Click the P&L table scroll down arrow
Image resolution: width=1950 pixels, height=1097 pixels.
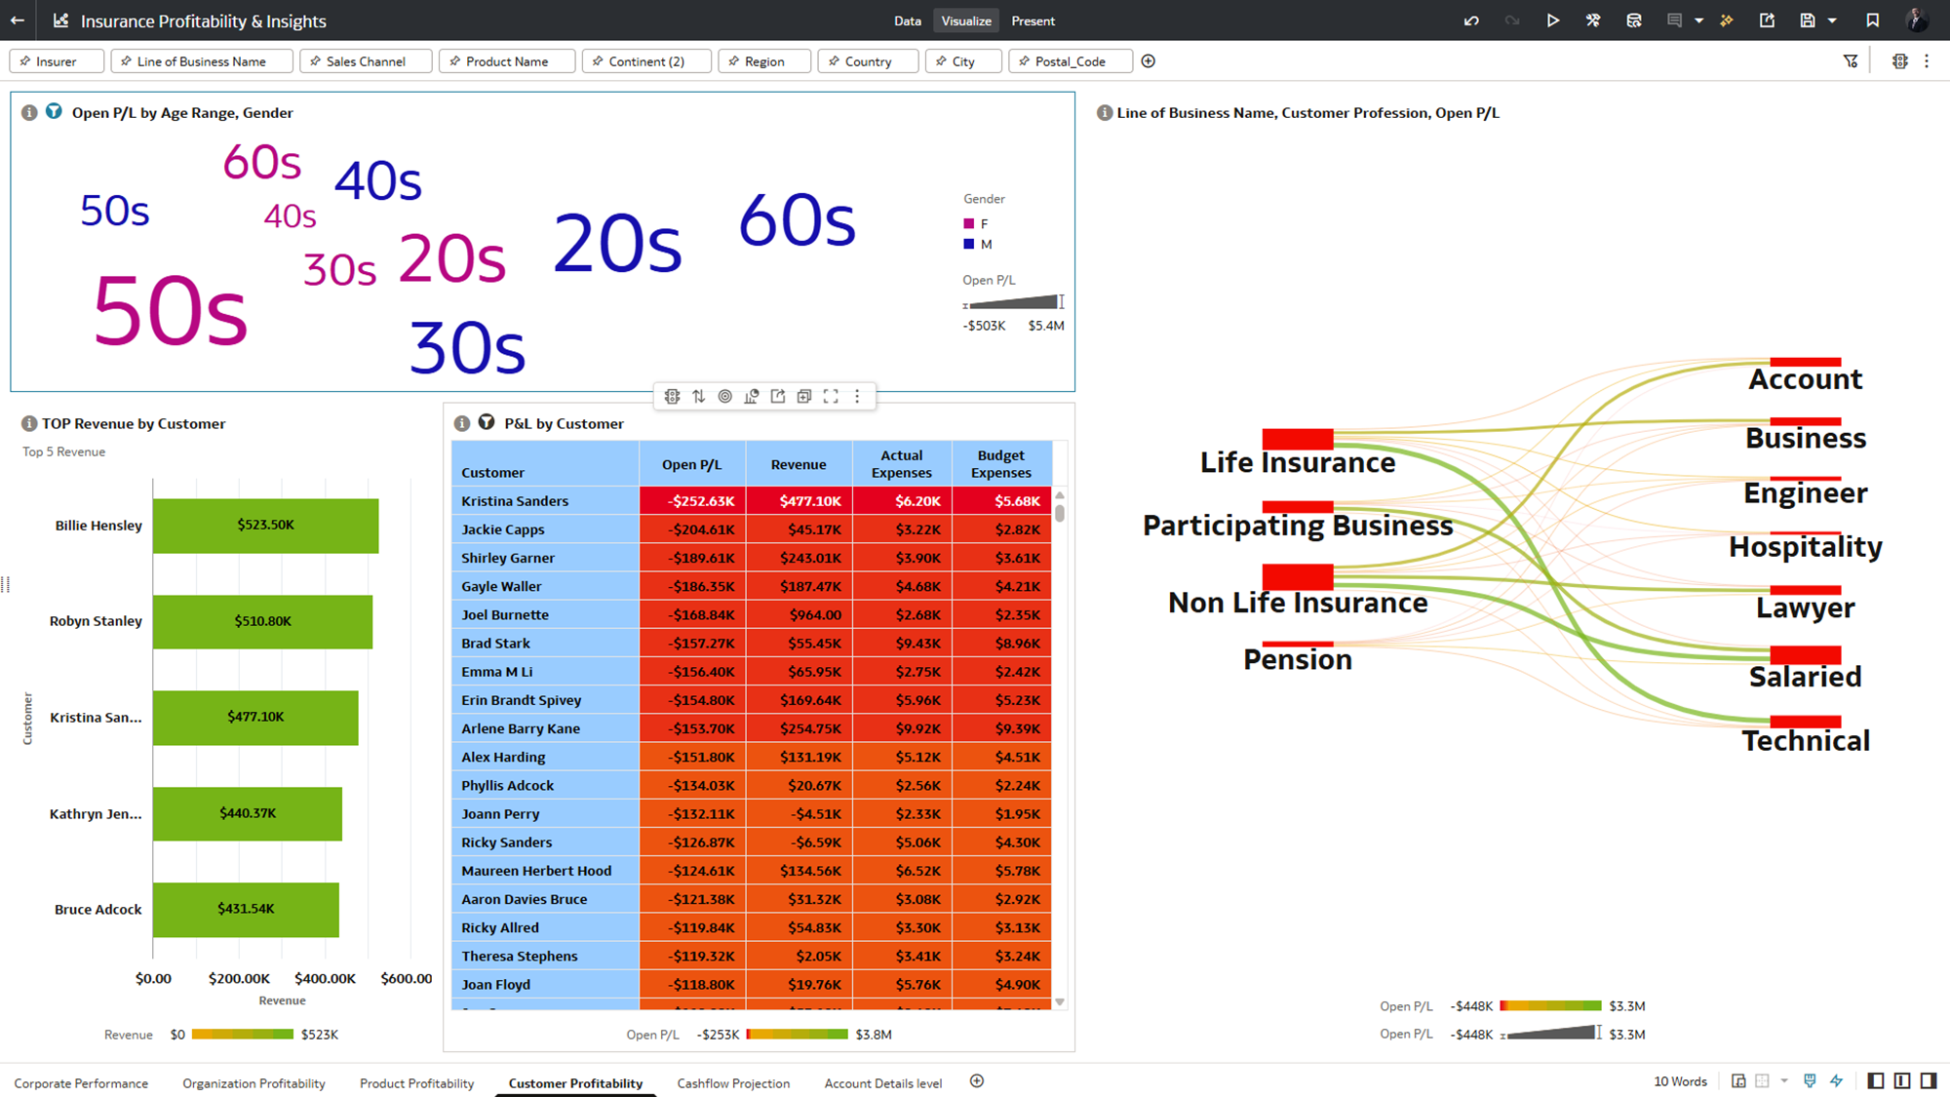(1060, 1002)
